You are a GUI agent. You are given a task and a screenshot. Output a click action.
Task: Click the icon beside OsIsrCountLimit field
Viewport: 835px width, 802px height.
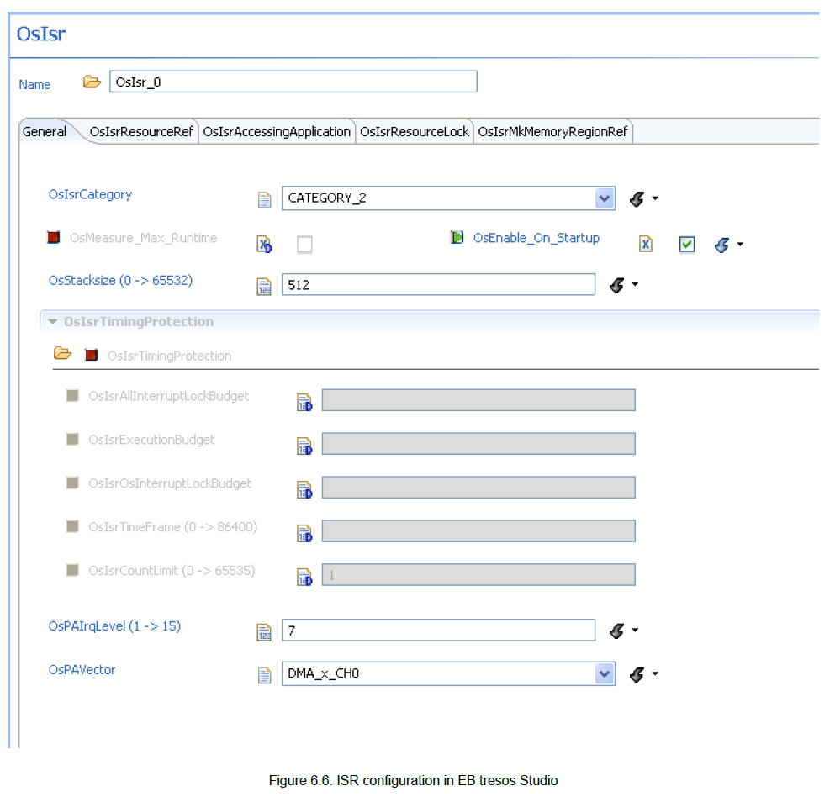pos(304,577)
